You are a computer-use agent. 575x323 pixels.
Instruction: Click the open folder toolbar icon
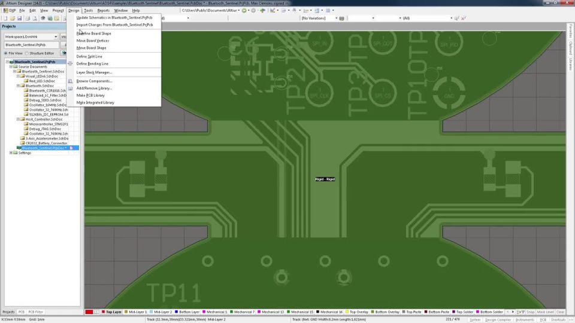13,19
